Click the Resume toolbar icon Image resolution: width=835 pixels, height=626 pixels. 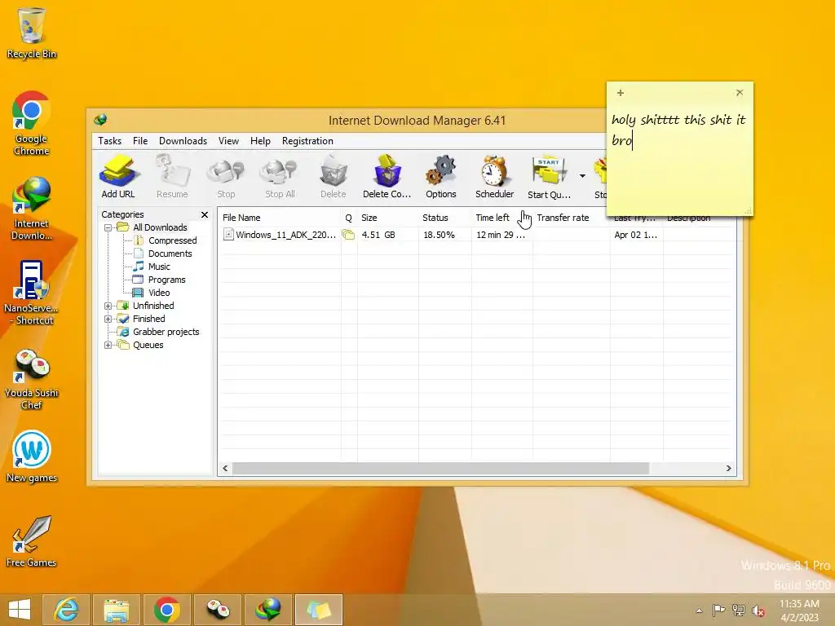click(x=172, y=176)
